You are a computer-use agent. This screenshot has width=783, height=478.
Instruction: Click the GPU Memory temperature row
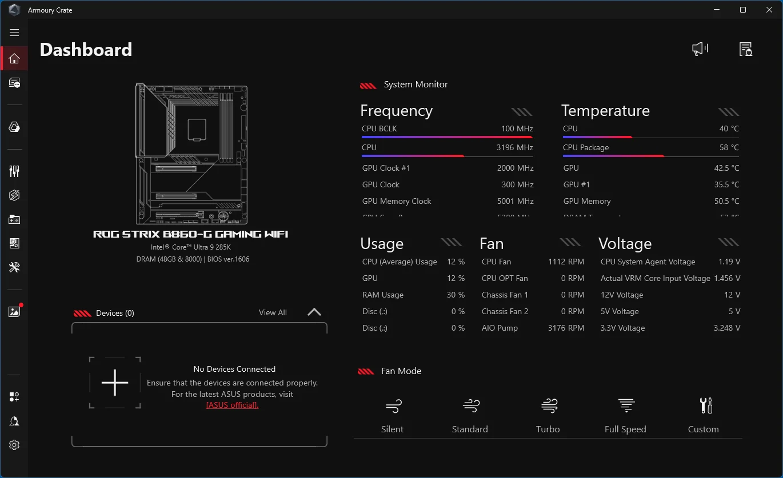tap(651, 201)
